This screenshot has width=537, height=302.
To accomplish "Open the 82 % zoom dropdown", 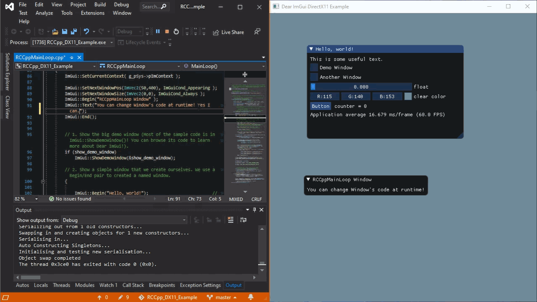I will click(36, 199).
